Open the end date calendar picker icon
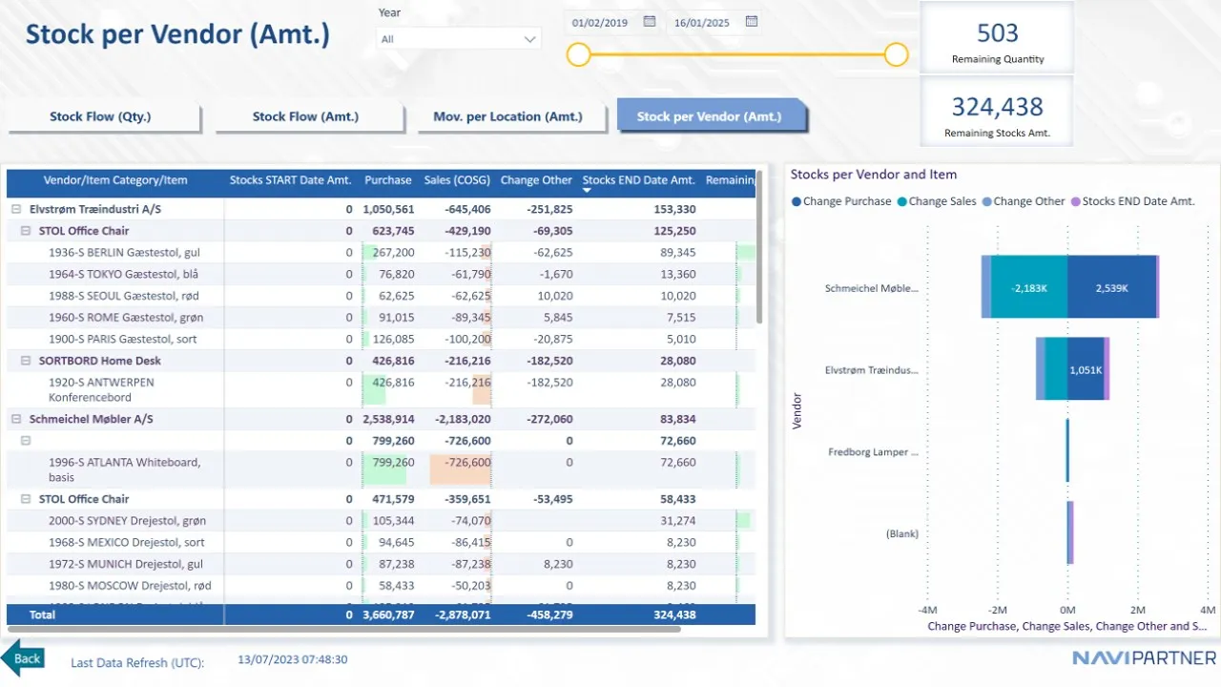This screenshot has height=687, width=1221. coord(752,22)
